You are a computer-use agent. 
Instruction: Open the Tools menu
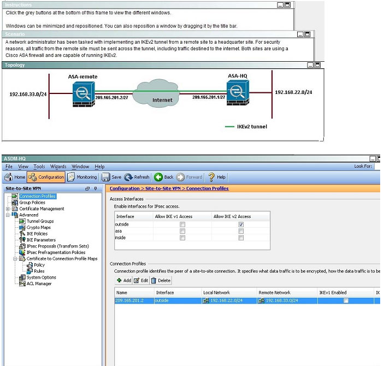[x=39, y=167]
